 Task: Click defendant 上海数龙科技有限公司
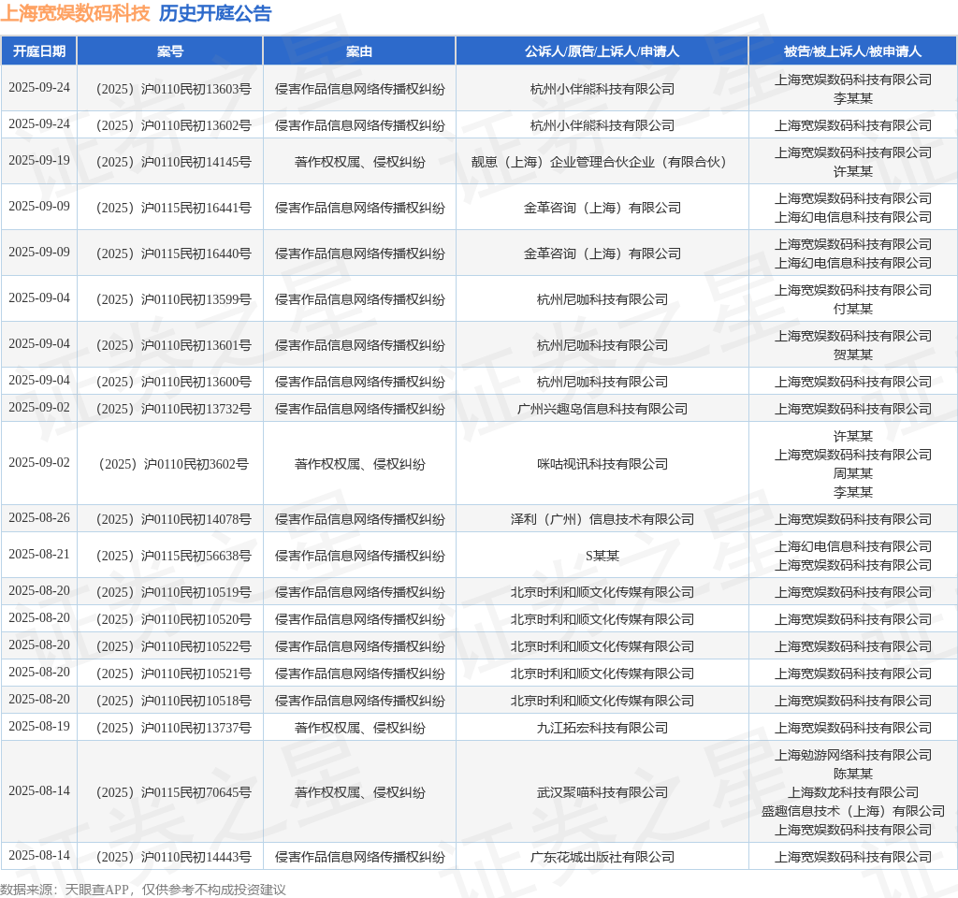tap(852, 793)
